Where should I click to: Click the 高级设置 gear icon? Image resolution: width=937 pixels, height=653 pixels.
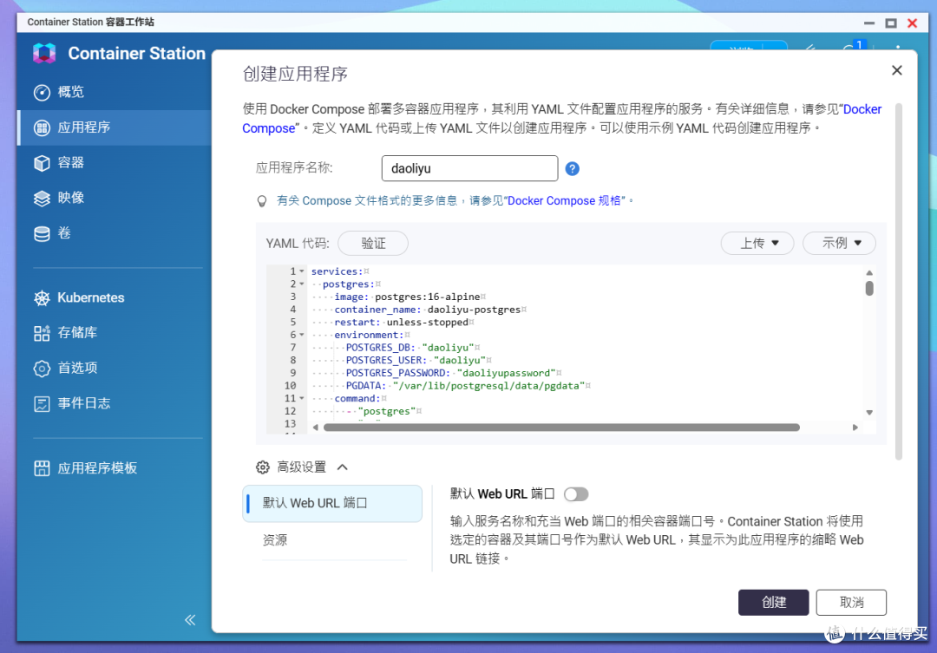(x=262, y=467)
